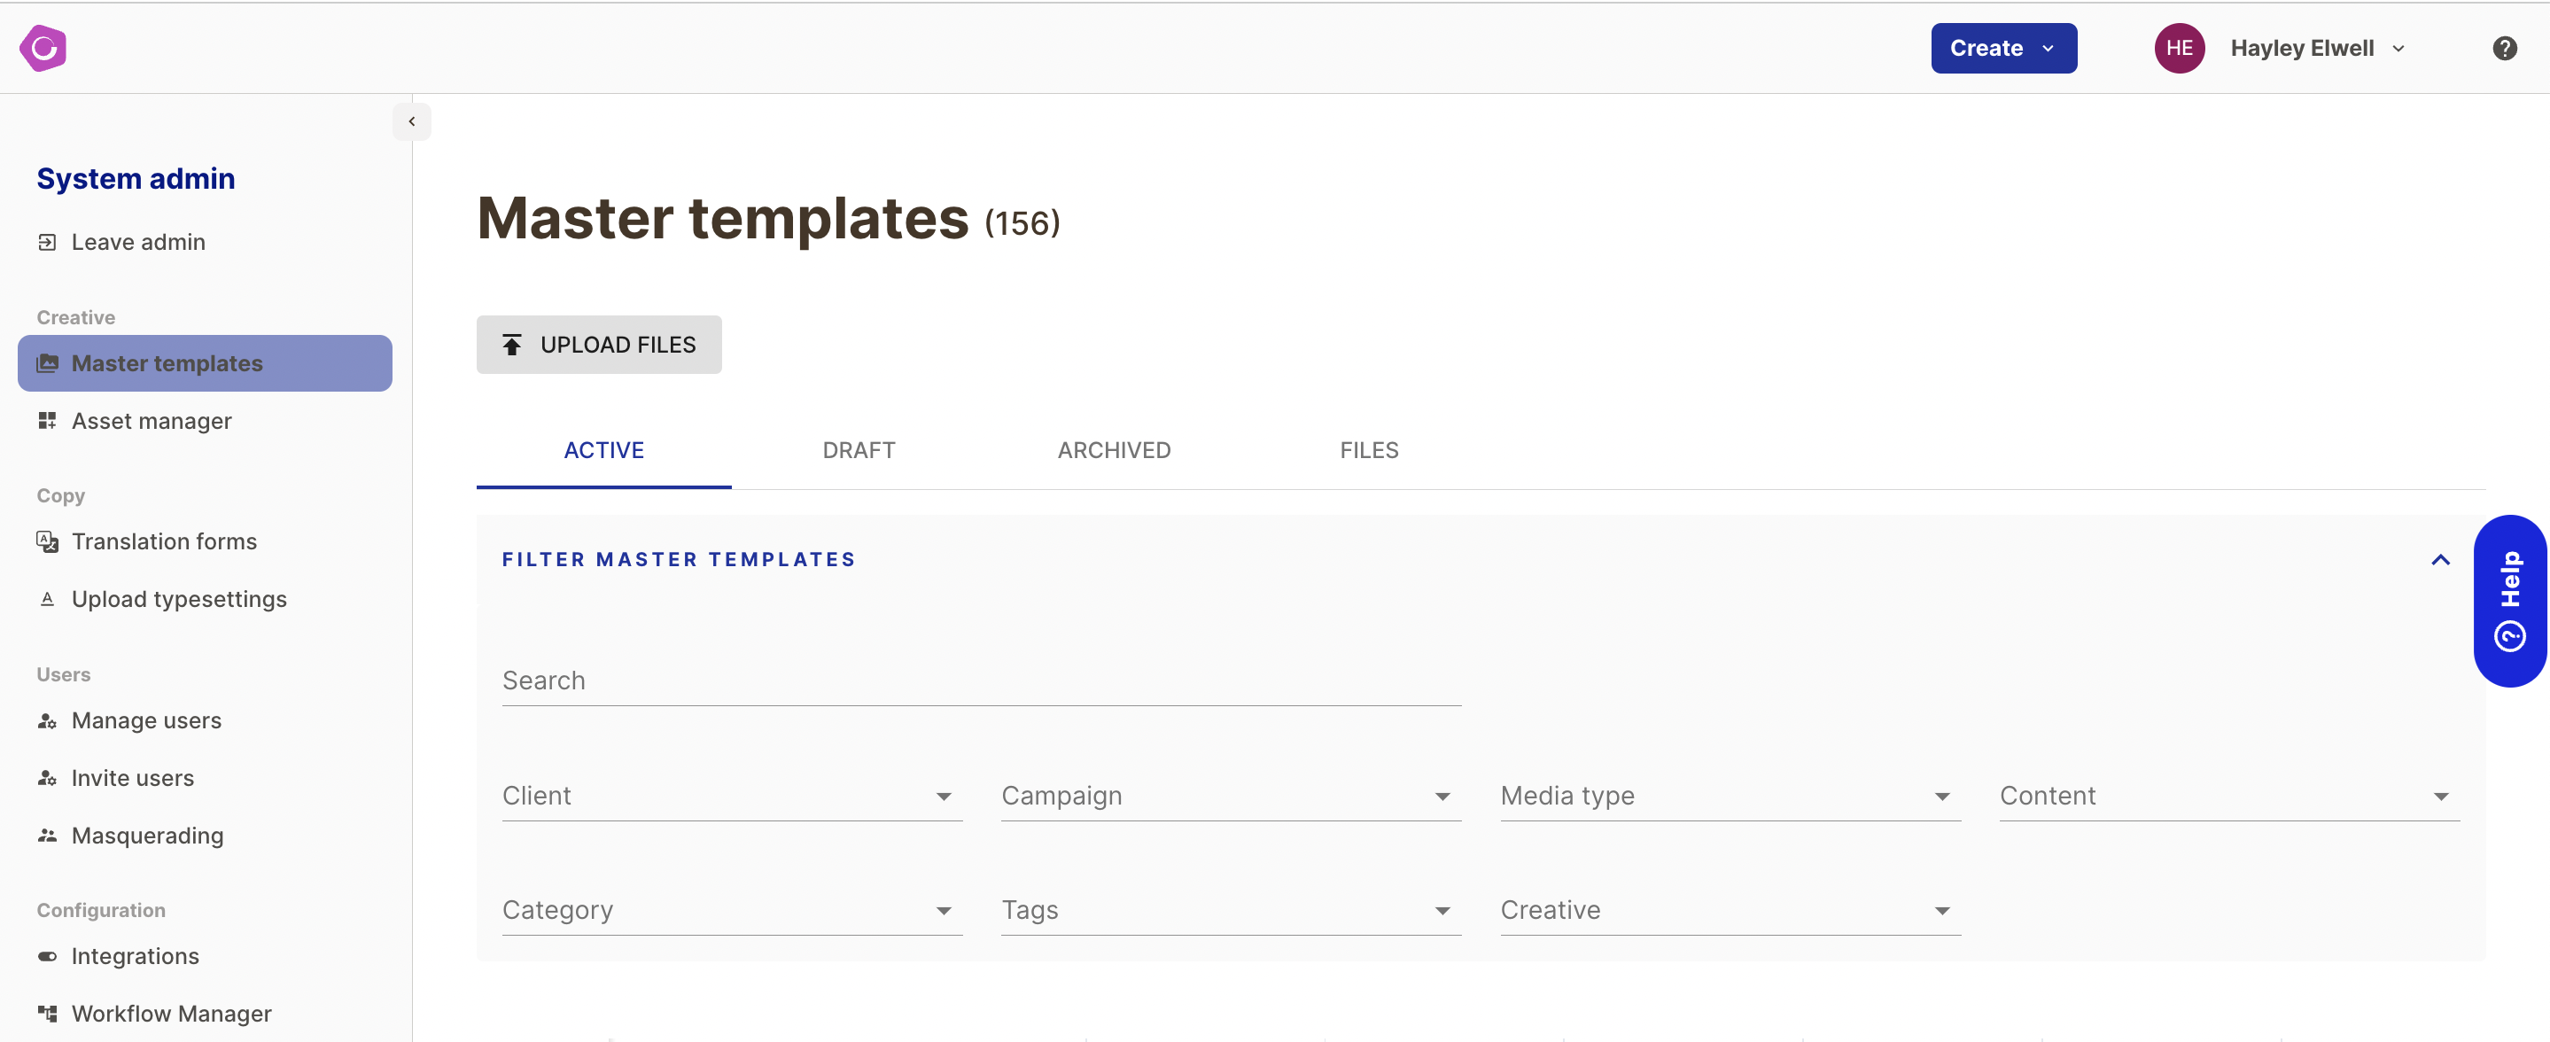
Task: Click the Master templates sidebar icon
Action: click(x=47, y=363)
